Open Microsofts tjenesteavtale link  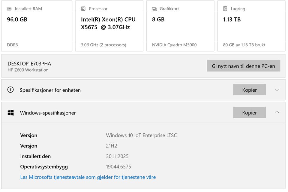88,177
